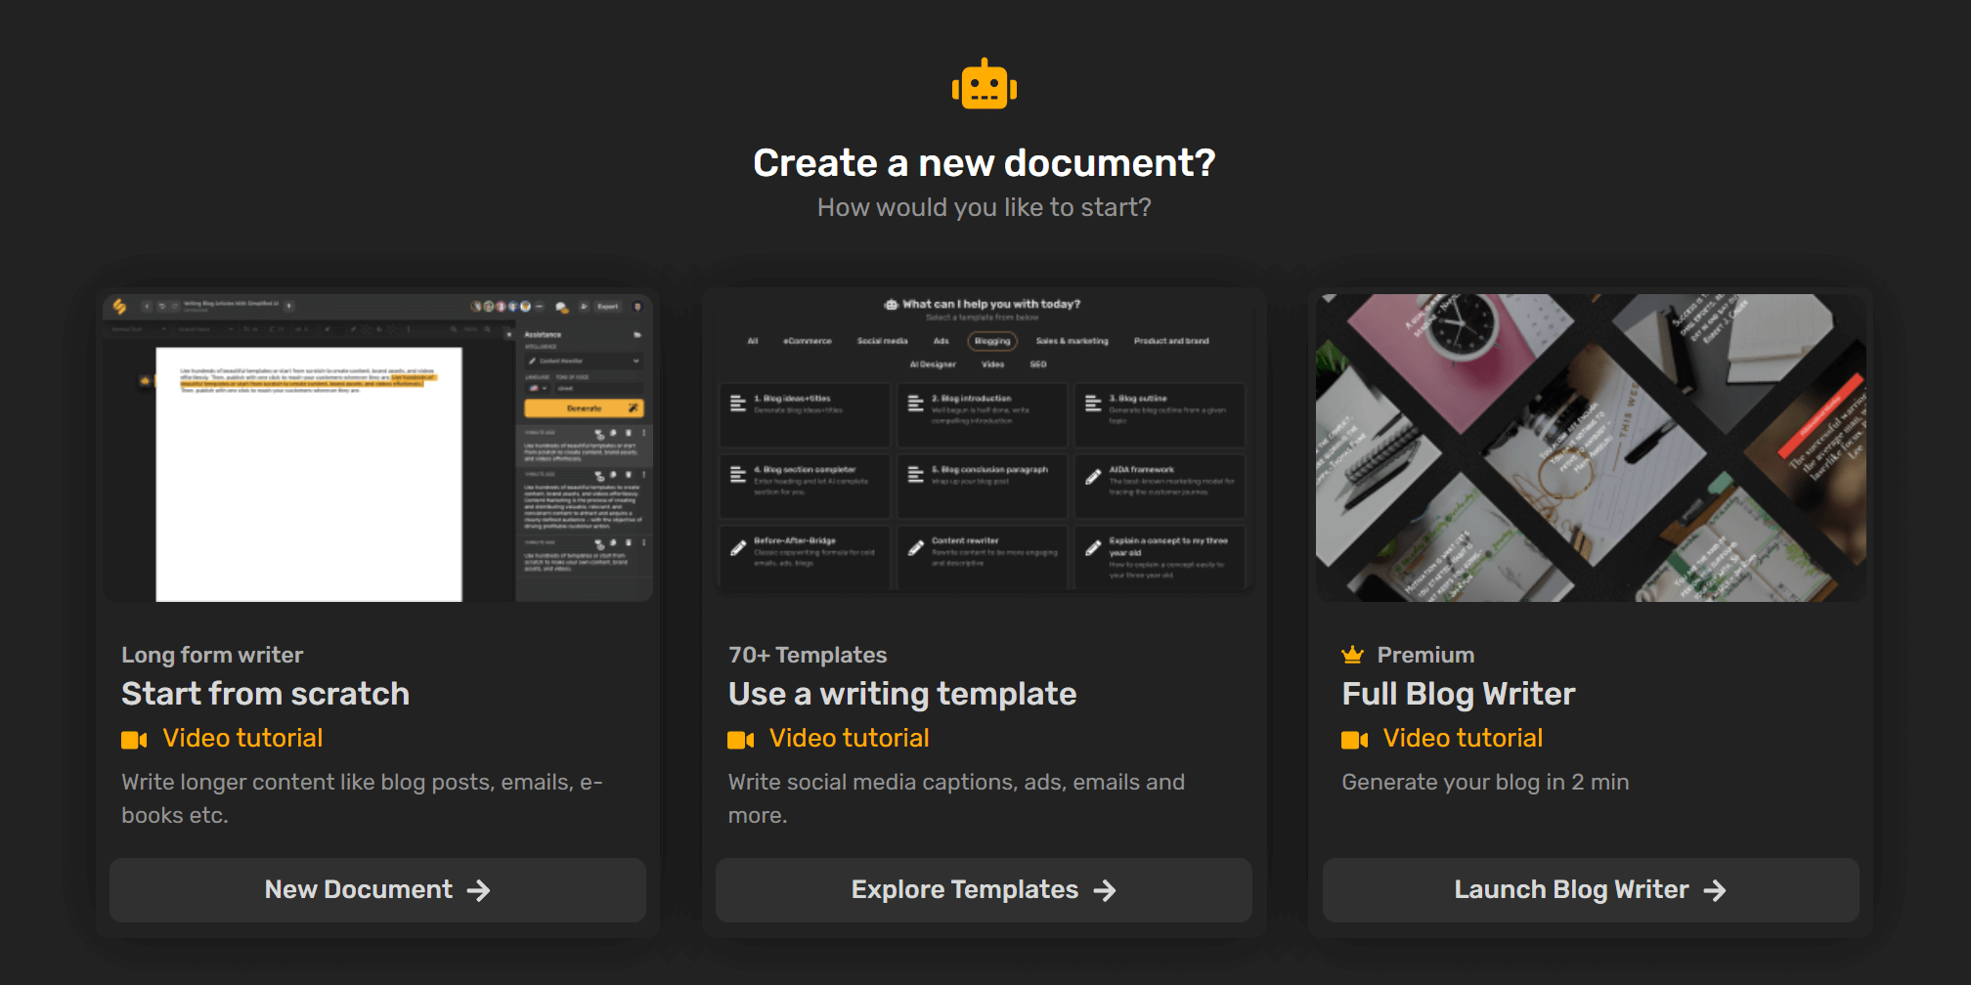Screen dimensions: 1971x985
Task: Click the Generate your blog in 2 min text
Action: pyautogui.click(x=1485, y=782)
